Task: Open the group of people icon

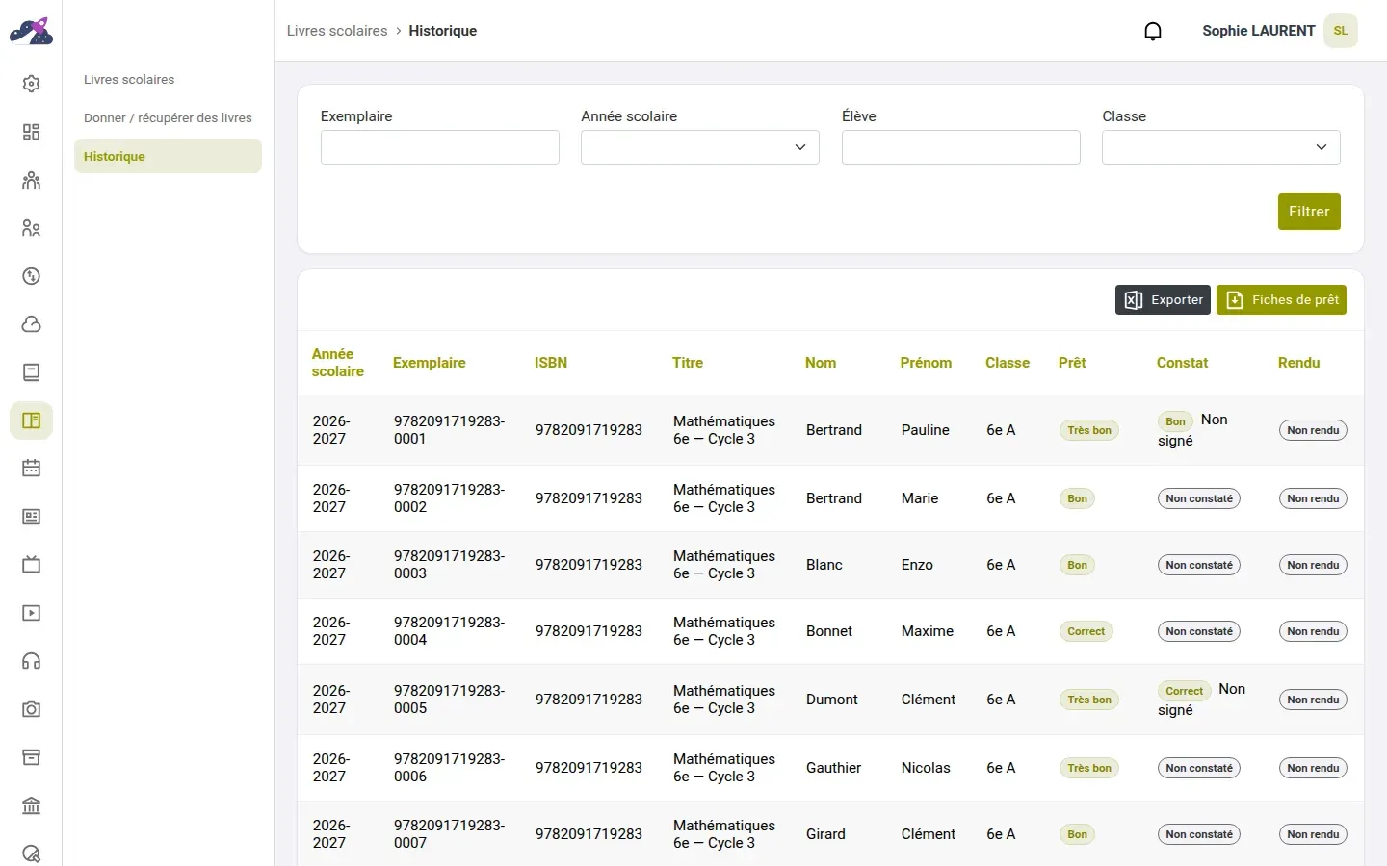Action: tap(31, 180)
